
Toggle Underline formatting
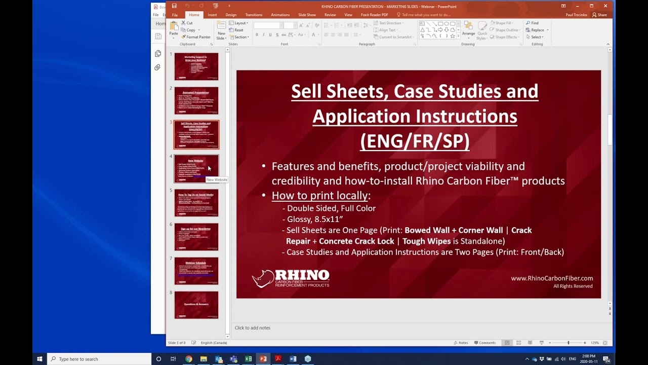[270, 34]
